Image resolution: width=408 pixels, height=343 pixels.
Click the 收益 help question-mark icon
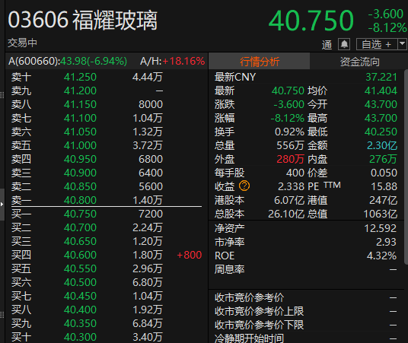pyautogui.click(x=244, y=186)
